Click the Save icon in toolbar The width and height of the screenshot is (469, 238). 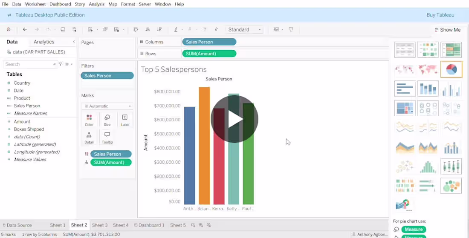point(63,29)
